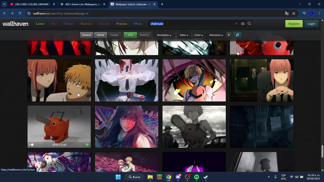Open File Explorer from taskbar
This screenshot has height=182, width=324.
(x=150, y=177)
